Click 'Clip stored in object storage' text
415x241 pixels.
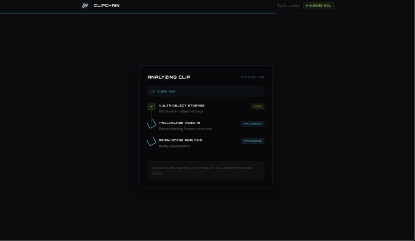coord(181,112)
